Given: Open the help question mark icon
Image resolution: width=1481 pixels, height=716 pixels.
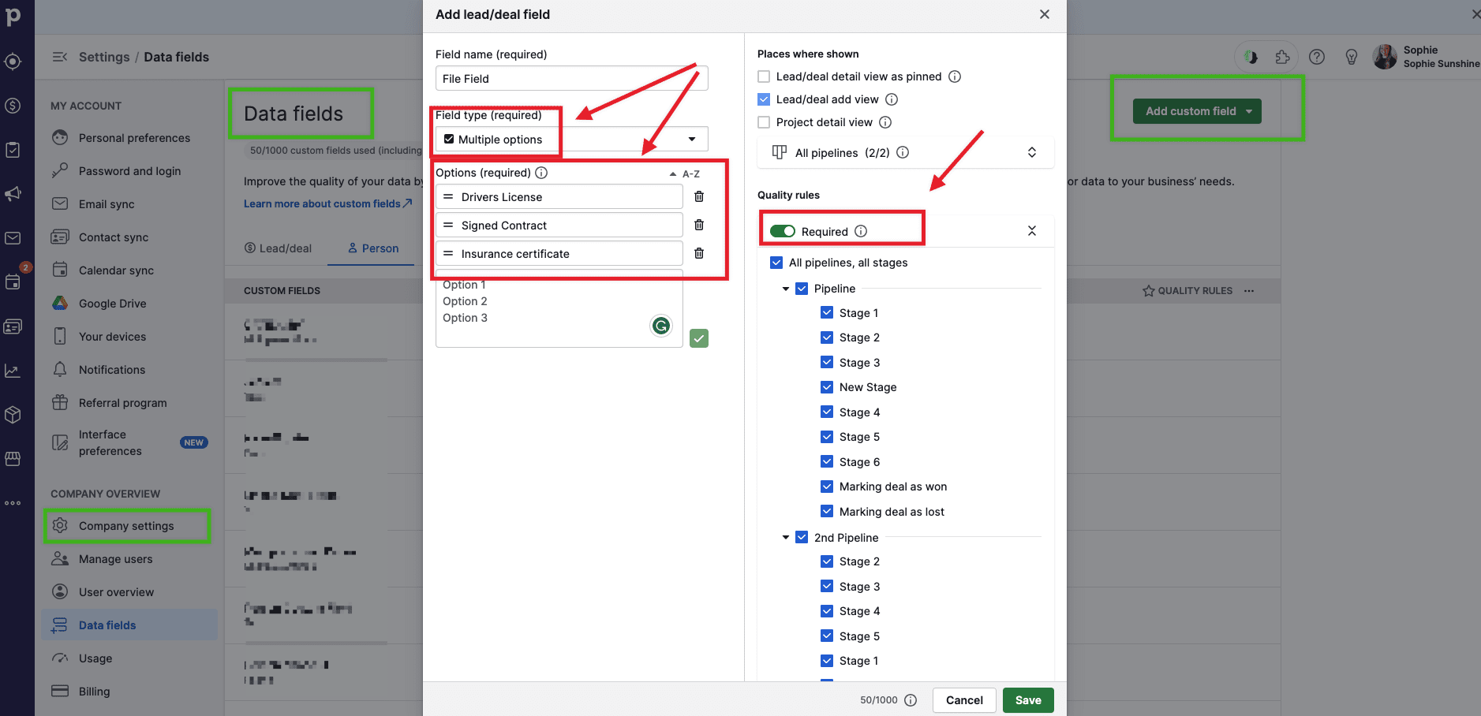Looking at the screenshot, I should click(x=1316, y=57).
